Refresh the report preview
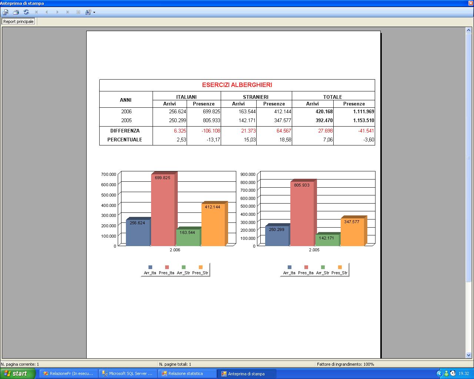This screenshot has height=379, width=474. tap(26, 12)
